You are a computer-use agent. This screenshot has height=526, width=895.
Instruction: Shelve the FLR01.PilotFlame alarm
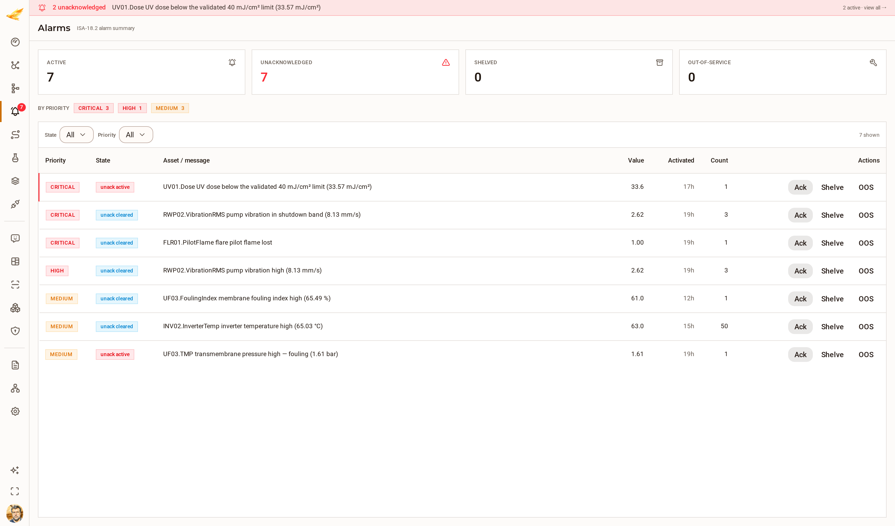tap(832, 243)
